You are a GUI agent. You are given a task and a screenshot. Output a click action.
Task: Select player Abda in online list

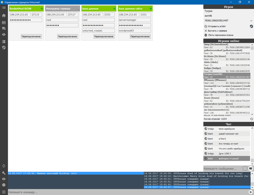tap(227, 63)
